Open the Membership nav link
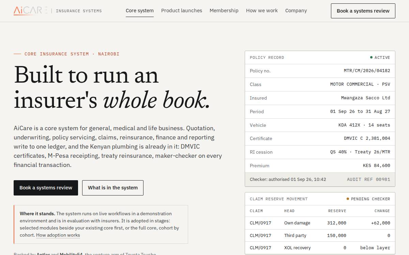This screenshot has width=409, height=255. click(224, 11)
